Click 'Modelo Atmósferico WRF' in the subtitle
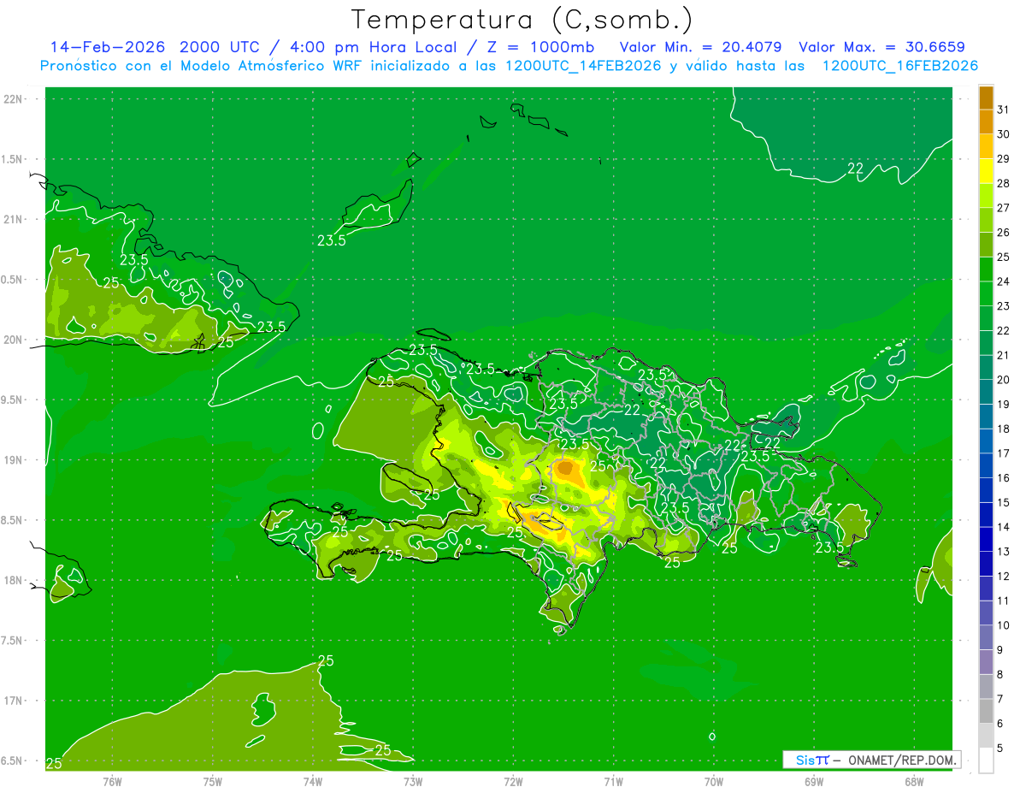1026x793 pixels. tap(272, 66)
